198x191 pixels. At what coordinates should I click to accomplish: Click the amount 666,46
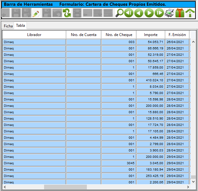point(158,74)
